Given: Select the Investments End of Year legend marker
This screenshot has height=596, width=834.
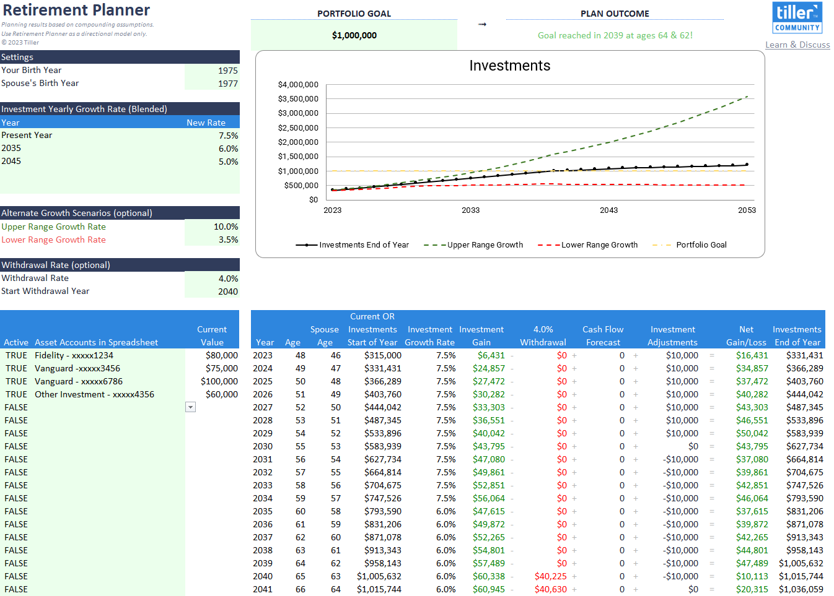Looking at the screenshot, I should [x=306, y=245].
